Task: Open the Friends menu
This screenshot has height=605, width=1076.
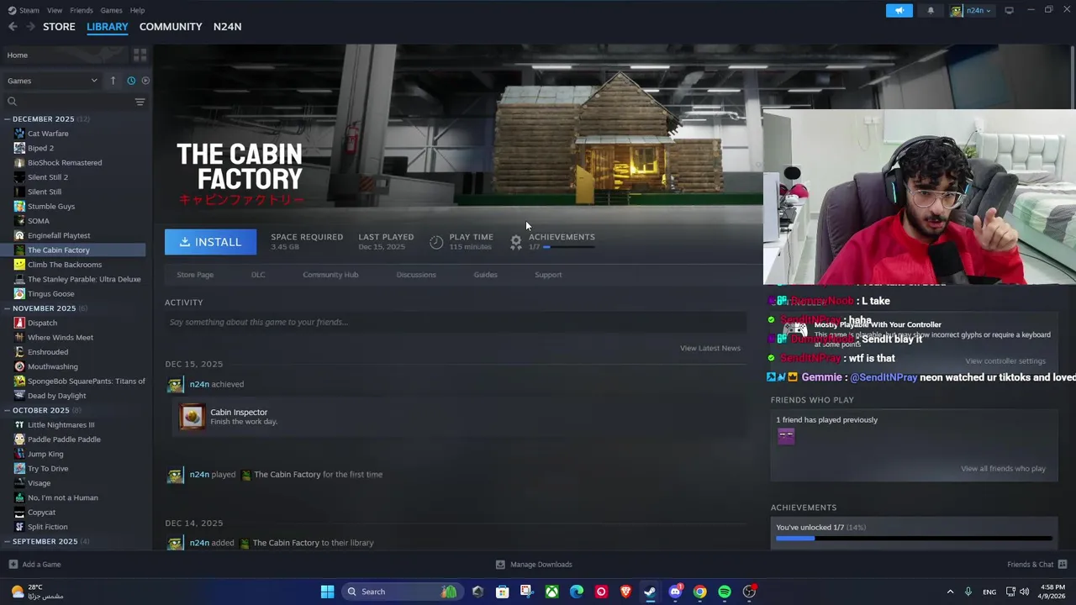Action: tap(82, 10)
